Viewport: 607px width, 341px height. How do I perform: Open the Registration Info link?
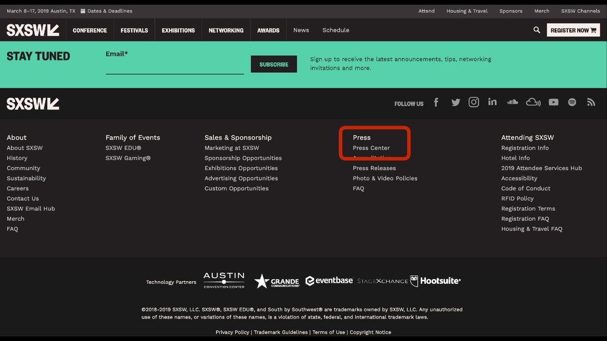point(525,147)
